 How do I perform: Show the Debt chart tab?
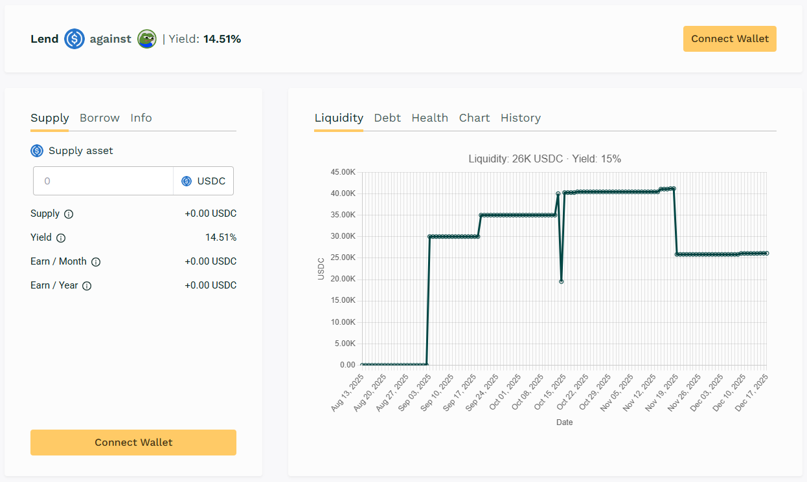point(387,118)
